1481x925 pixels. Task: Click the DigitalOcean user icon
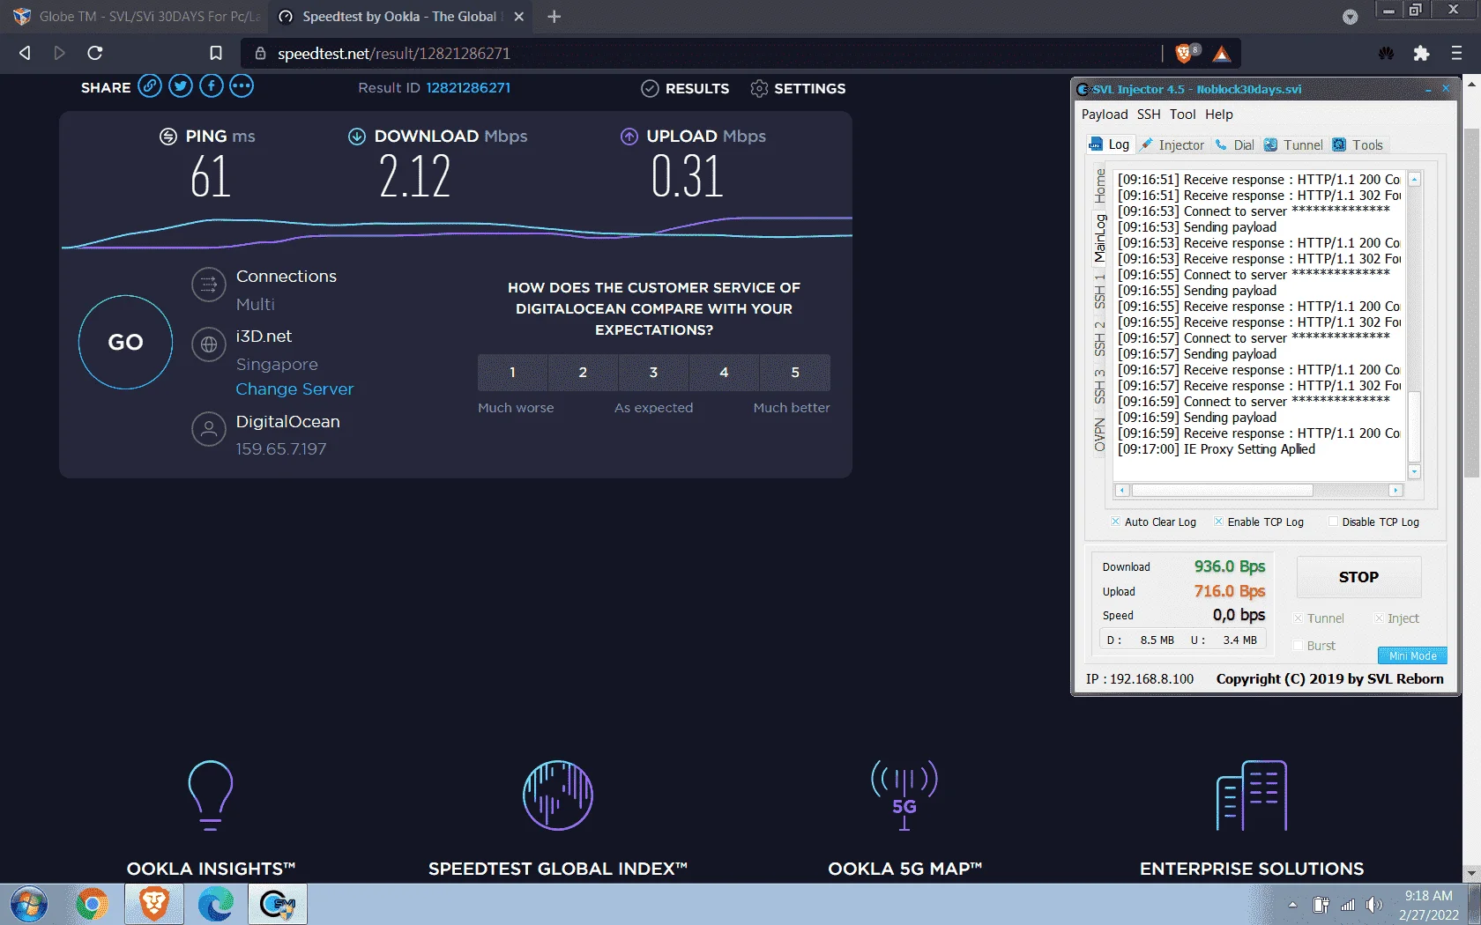pos(209,429)
